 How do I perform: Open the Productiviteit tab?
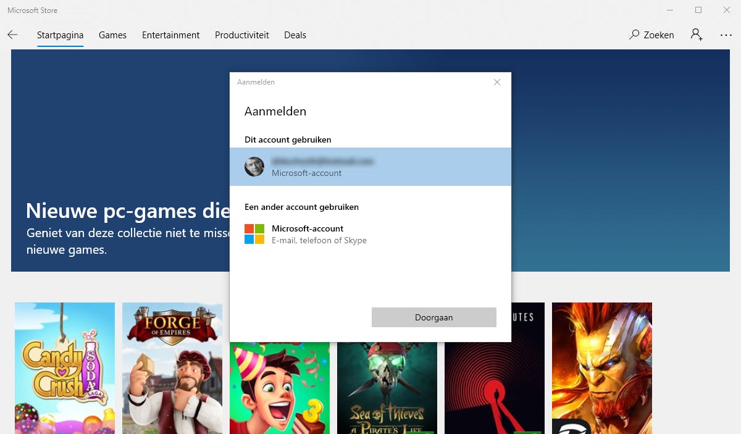(242, 35)
